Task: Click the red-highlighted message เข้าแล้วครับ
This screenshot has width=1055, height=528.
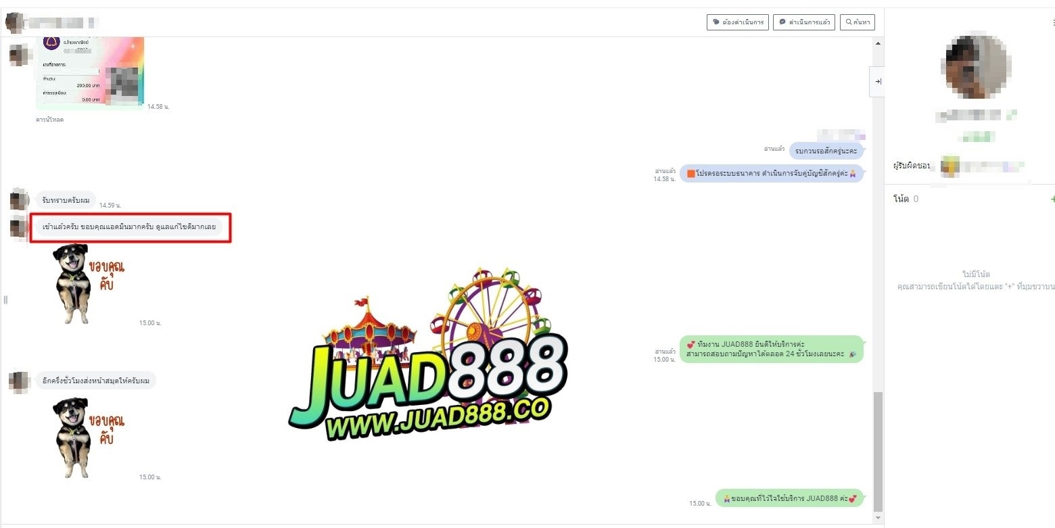Action: click(128, 227)
